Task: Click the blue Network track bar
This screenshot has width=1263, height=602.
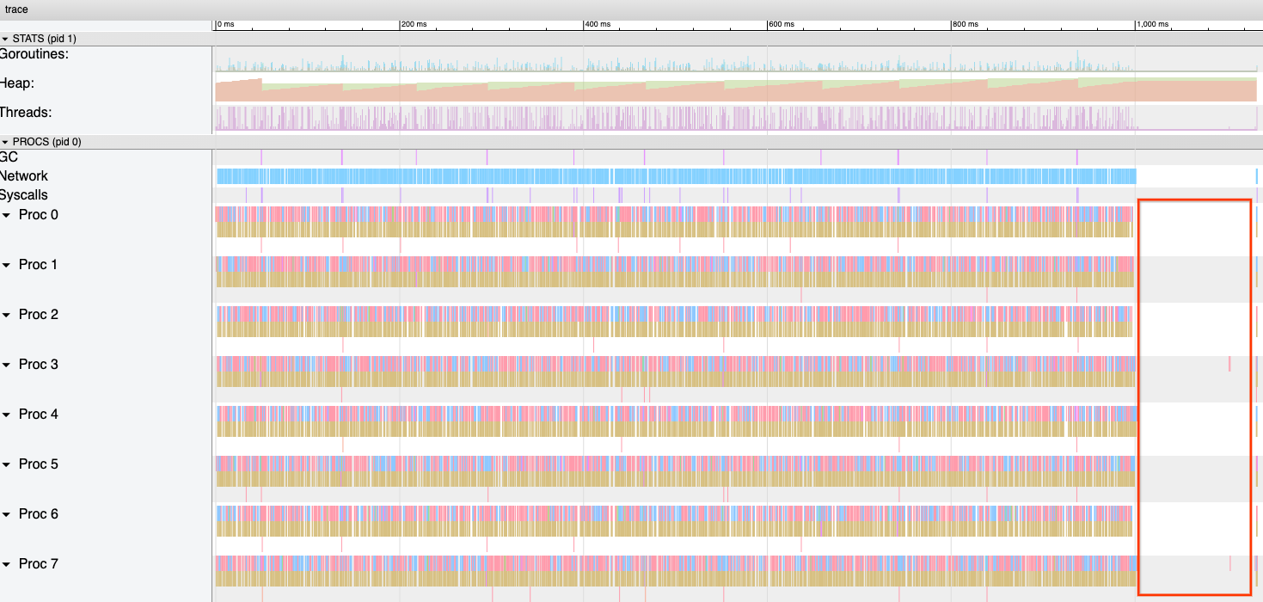Action: click(671, 176)
